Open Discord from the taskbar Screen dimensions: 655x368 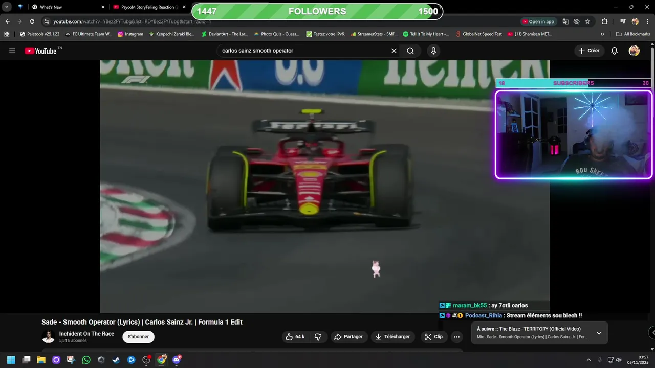click(x=177, y=360)
